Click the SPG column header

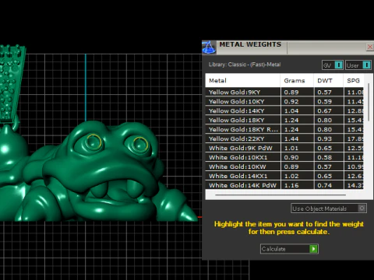(354, 80)
